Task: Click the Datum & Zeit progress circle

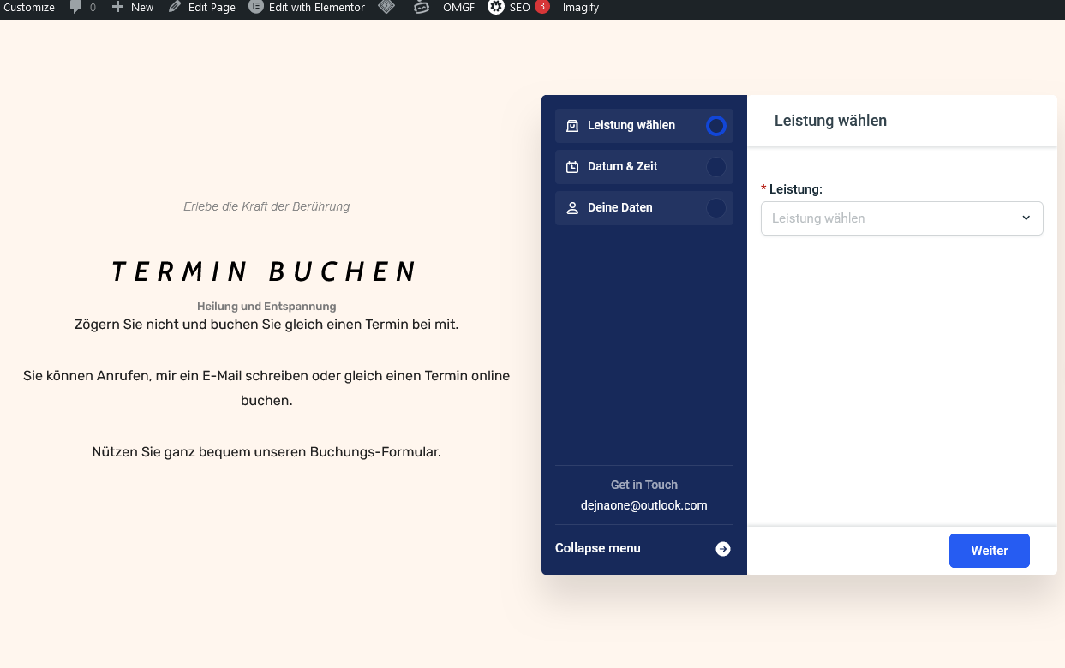Action: pos(716,167)
